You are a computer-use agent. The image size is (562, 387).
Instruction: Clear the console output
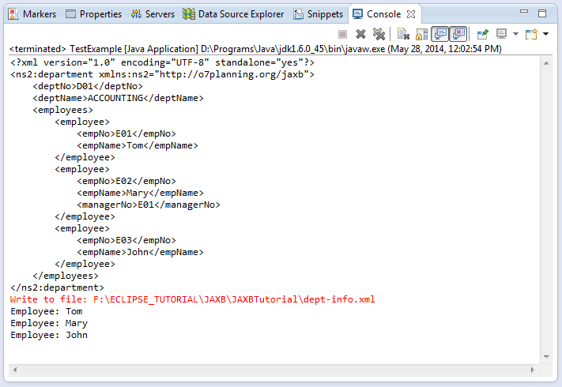[403, 35]
